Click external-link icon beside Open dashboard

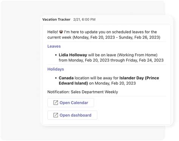(56, 115)
